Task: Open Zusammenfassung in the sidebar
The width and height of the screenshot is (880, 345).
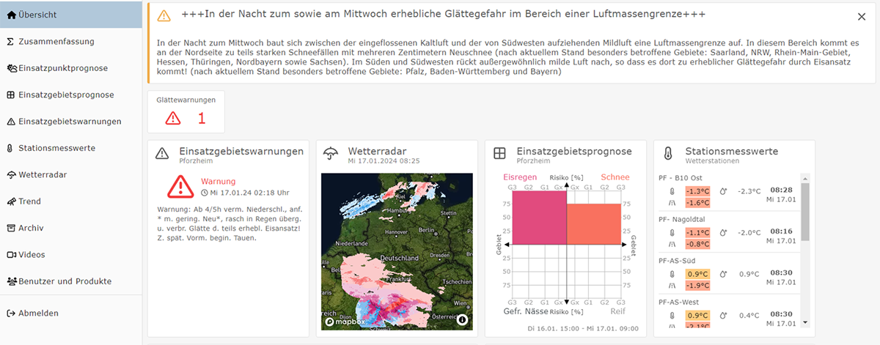Action: click(55, 41)
